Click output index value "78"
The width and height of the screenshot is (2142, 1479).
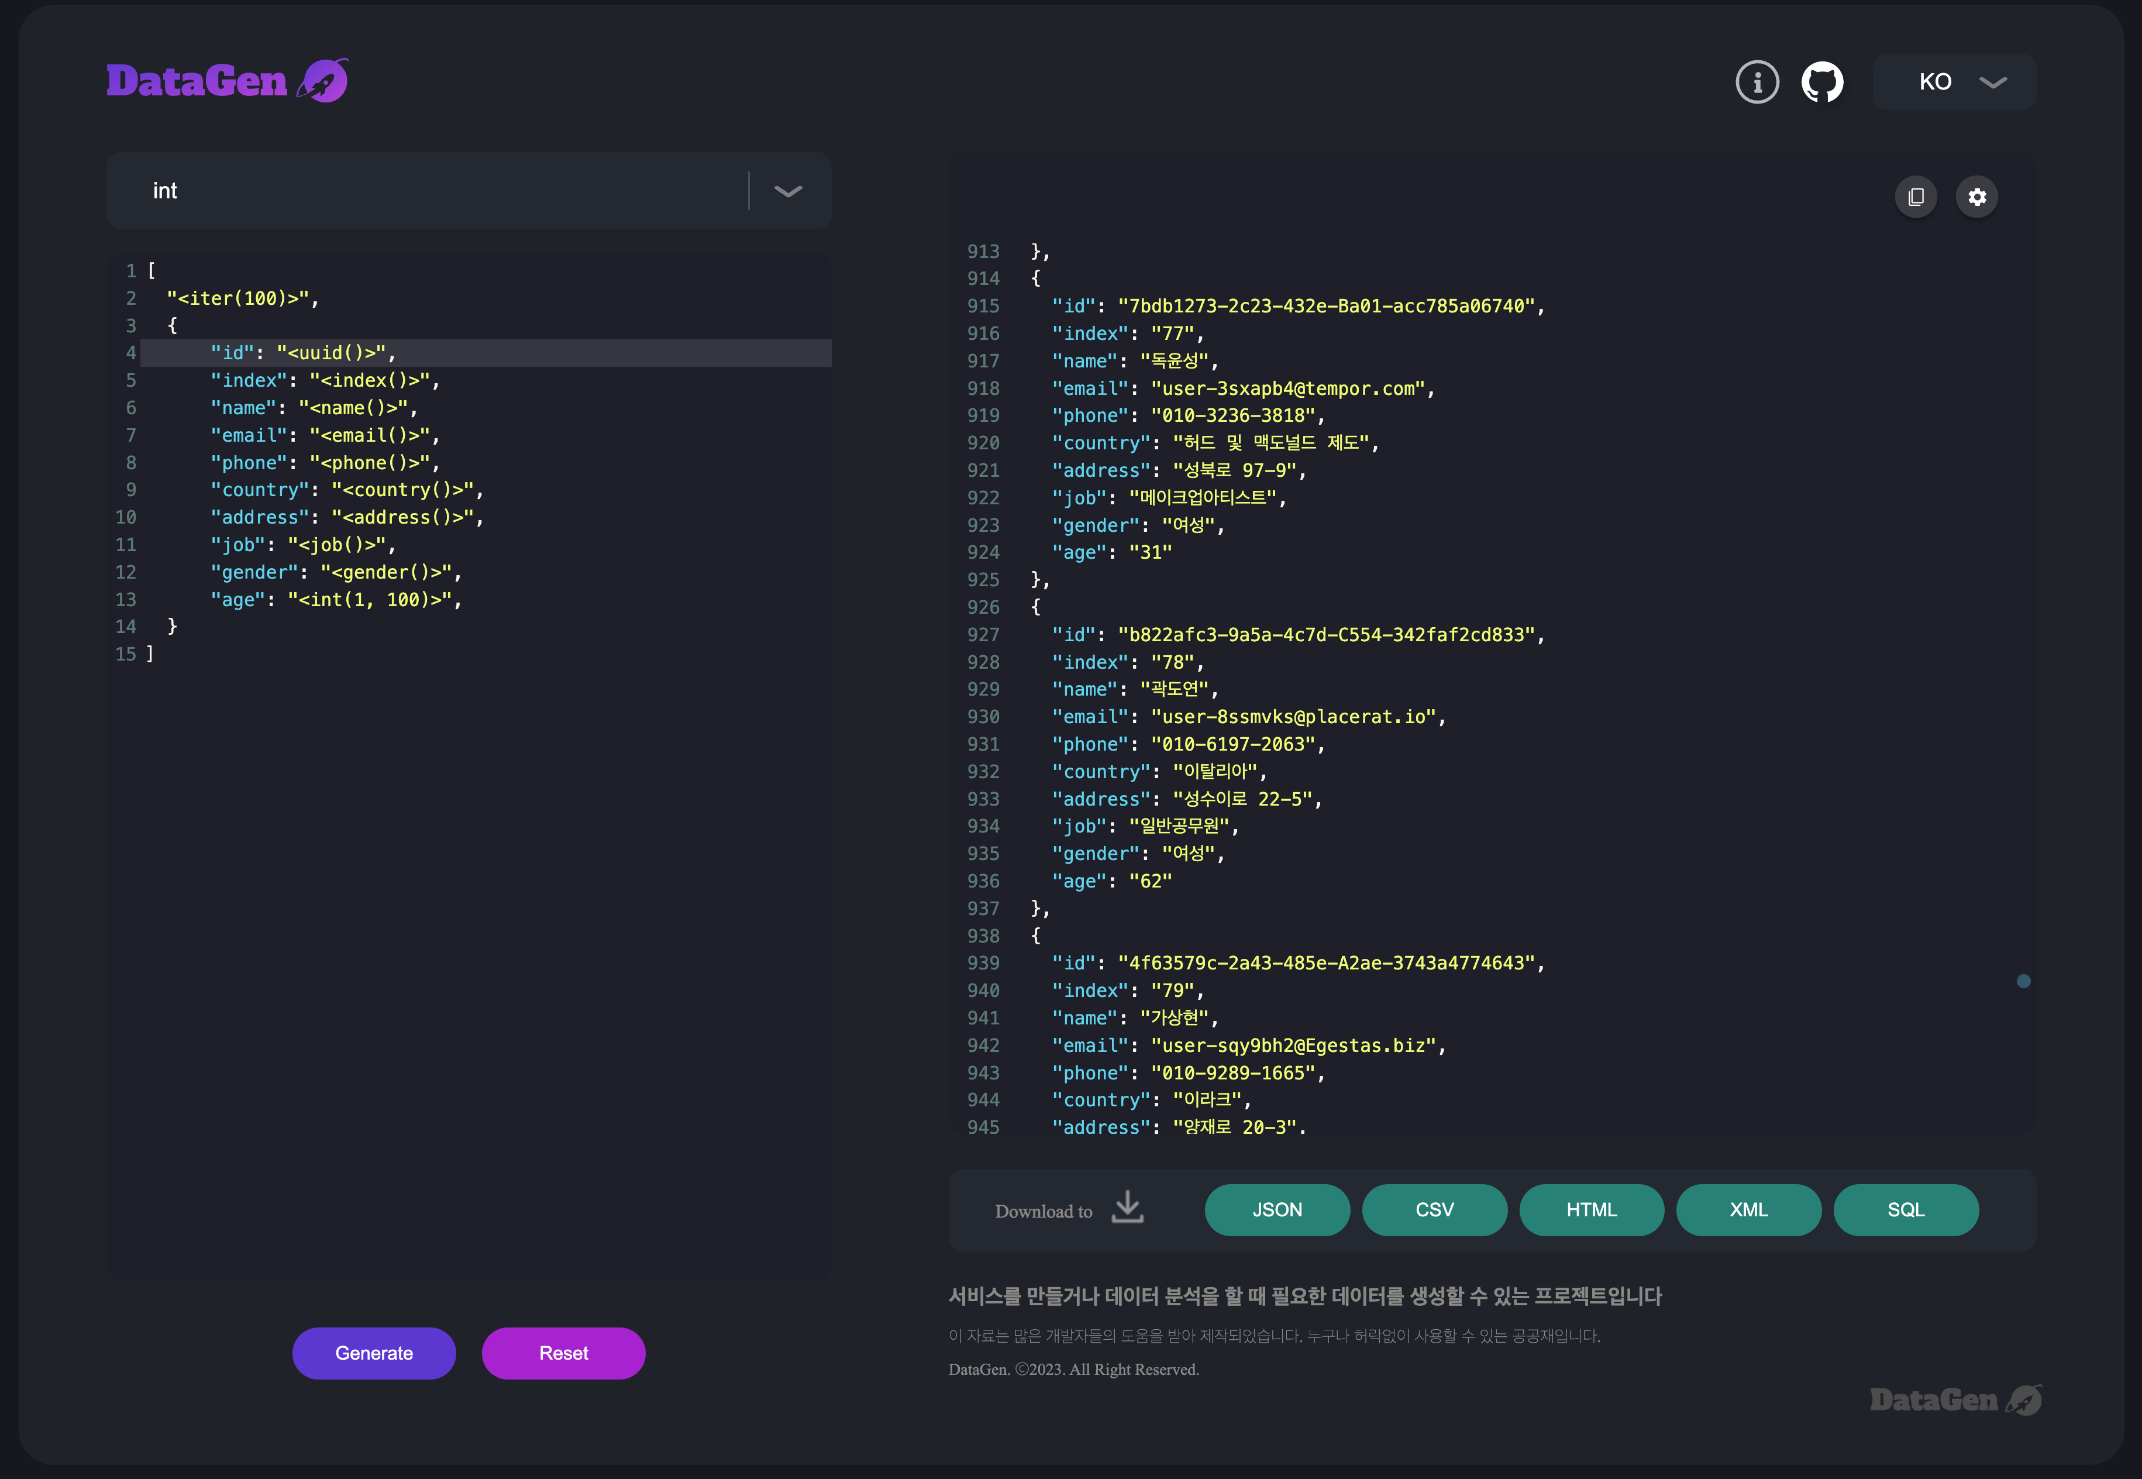pyautogui.click(x=1172, y=663)
